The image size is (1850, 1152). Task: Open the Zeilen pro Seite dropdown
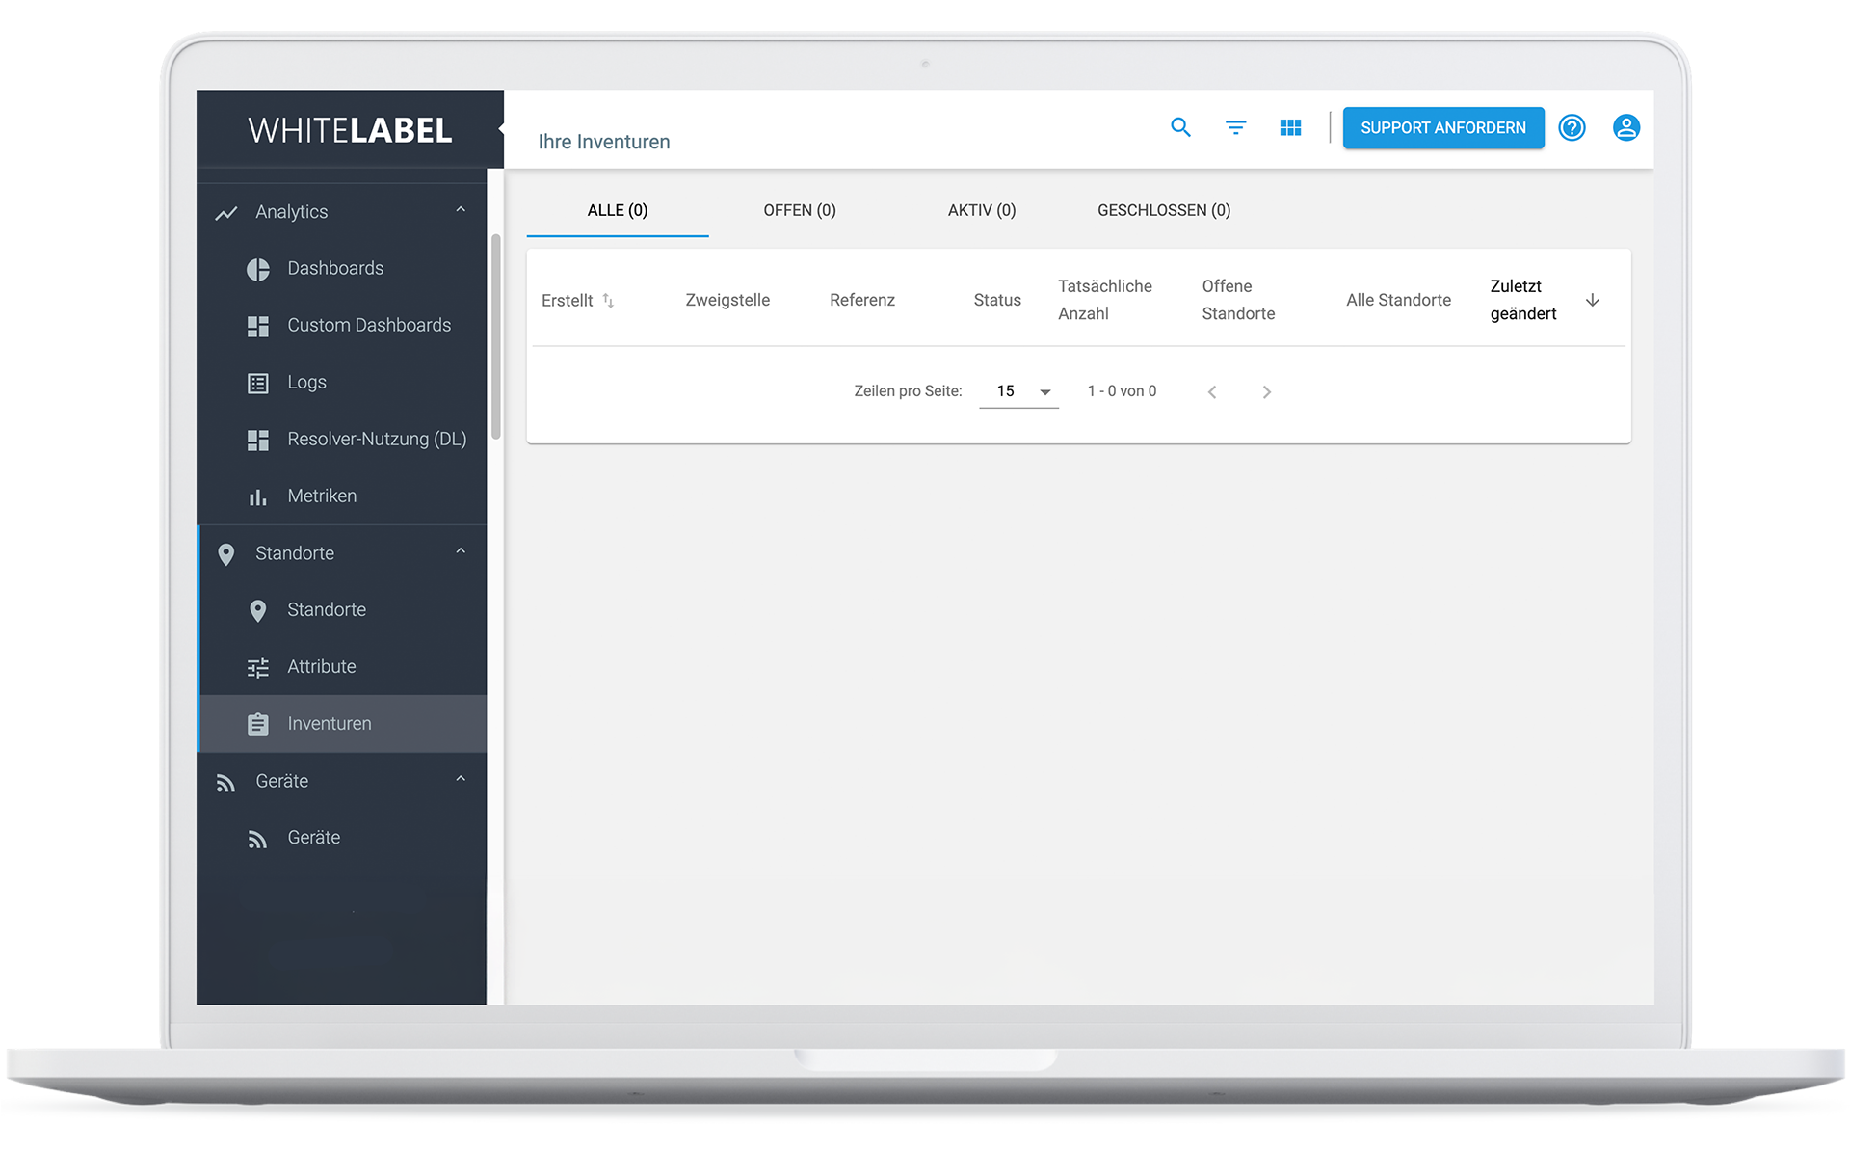point(1018,391)
